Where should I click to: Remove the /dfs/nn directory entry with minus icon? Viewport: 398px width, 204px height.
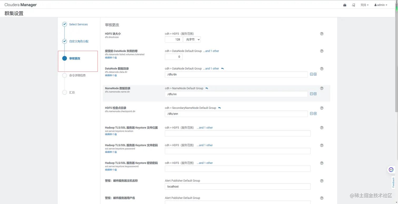[x=312, y=94]
